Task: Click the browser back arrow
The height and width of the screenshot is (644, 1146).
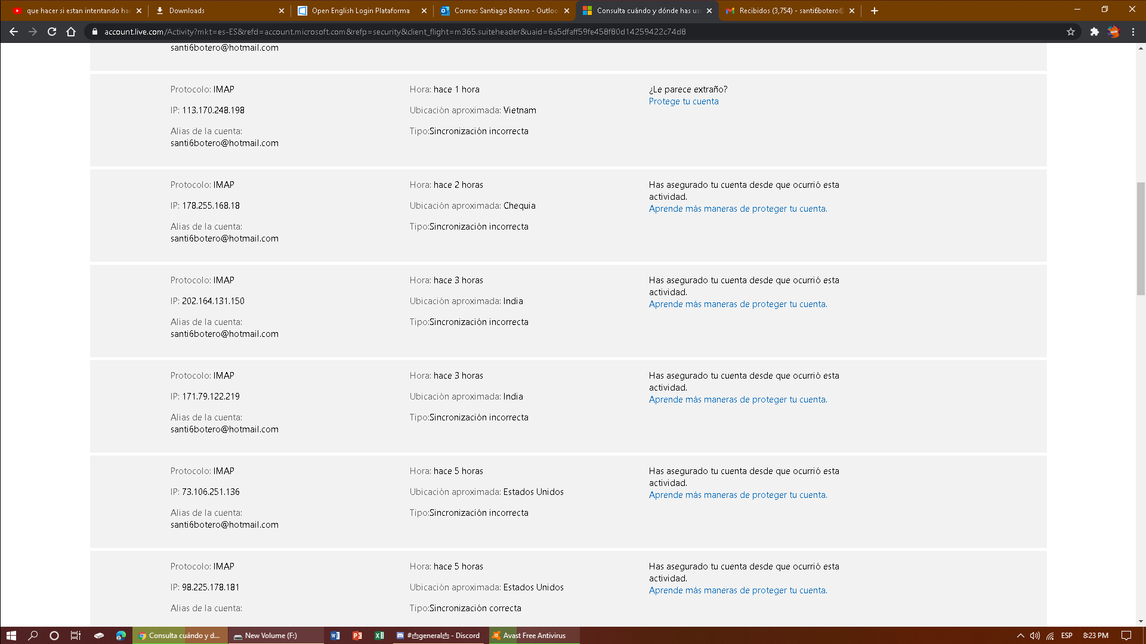Action: (14, 32)
